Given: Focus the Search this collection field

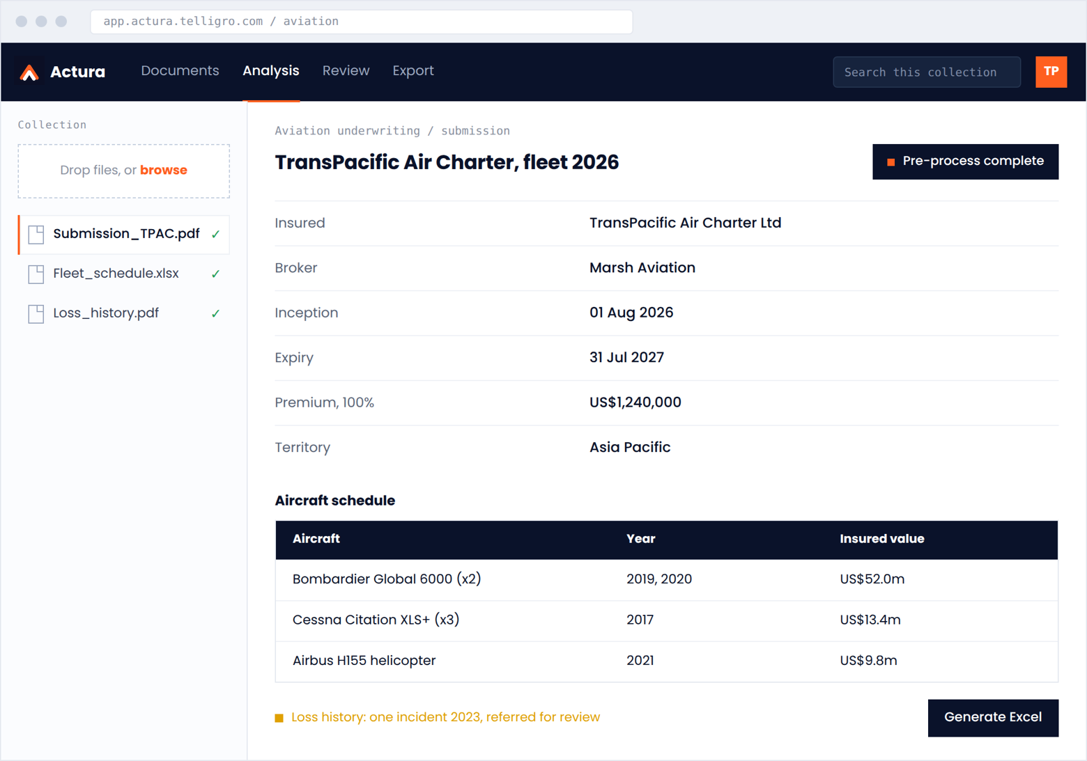Looking at the screenshot, I should [927, 72].
